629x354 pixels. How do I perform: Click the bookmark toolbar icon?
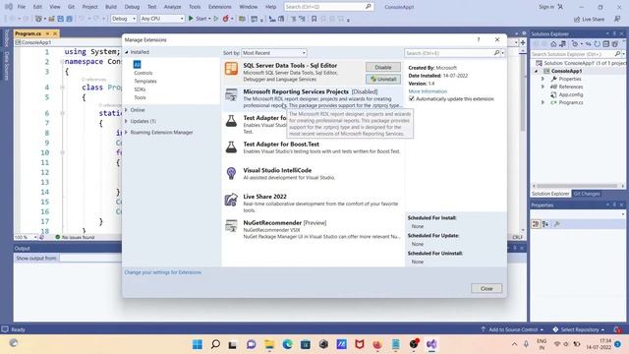314,19
